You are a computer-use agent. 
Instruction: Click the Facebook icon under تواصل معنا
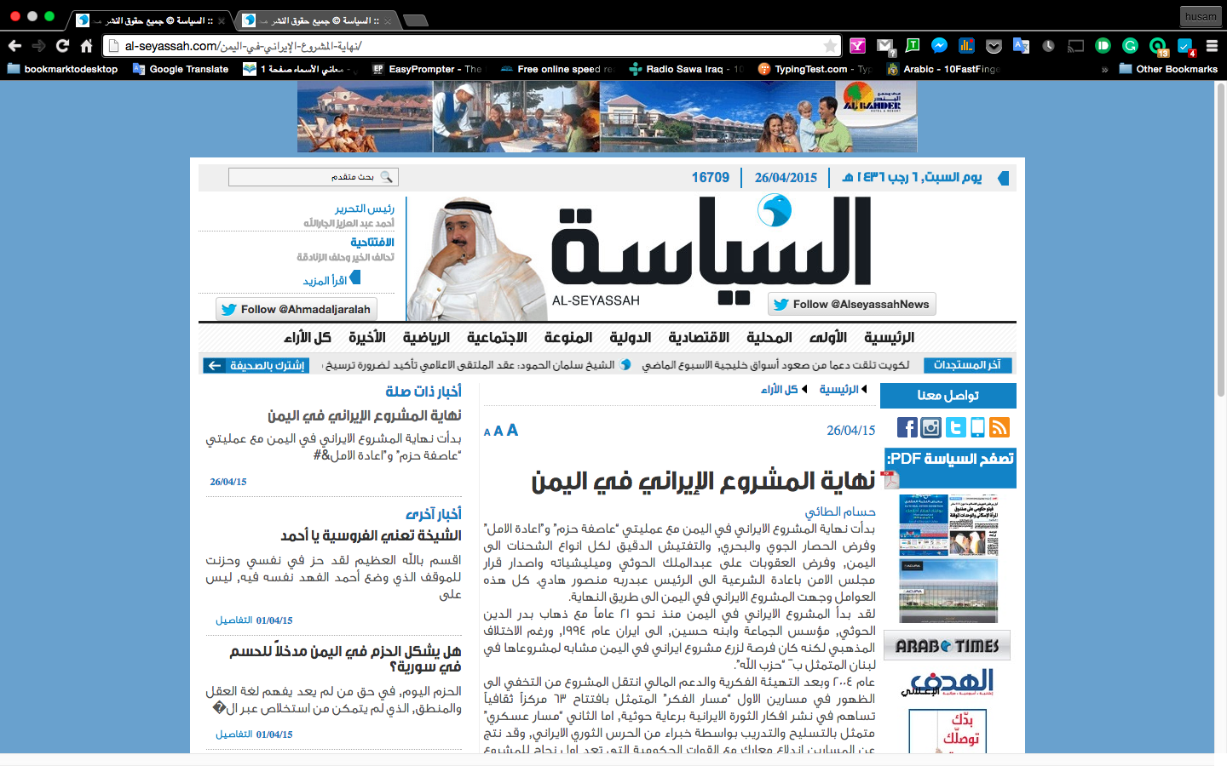pos(907,427)
